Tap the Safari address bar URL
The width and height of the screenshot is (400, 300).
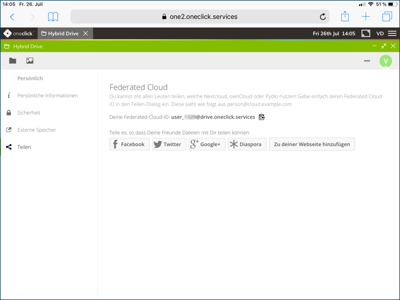pos(203,17)
